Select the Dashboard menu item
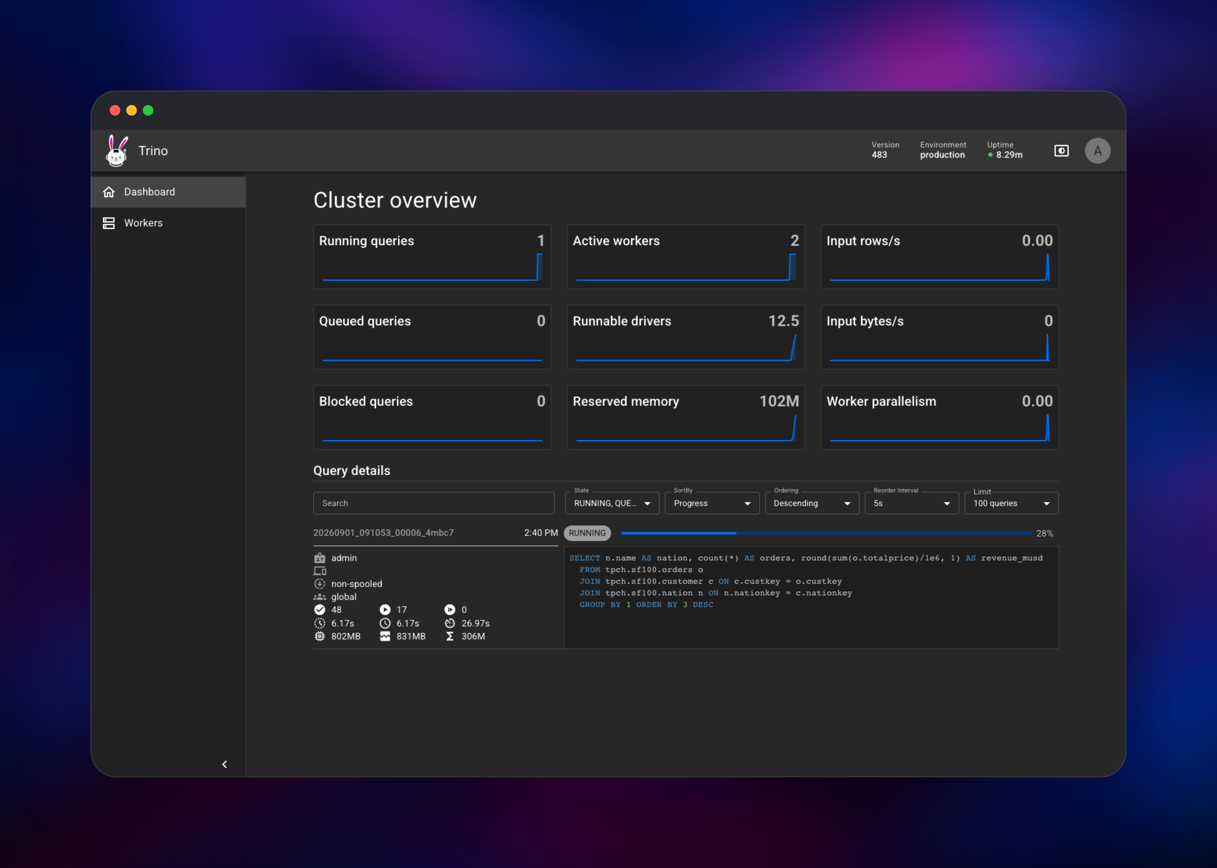The height and width of the screenshot is (868, 1217). 168,192
